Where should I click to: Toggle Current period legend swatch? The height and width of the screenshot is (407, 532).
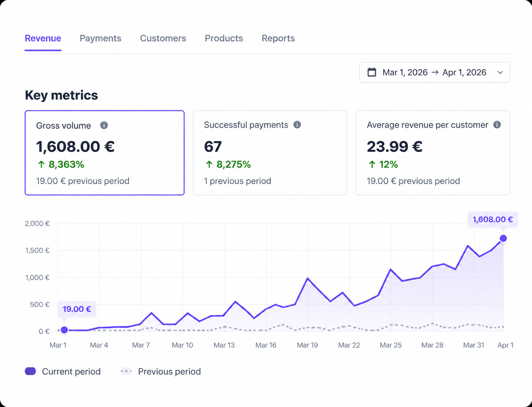coord(30,371)
